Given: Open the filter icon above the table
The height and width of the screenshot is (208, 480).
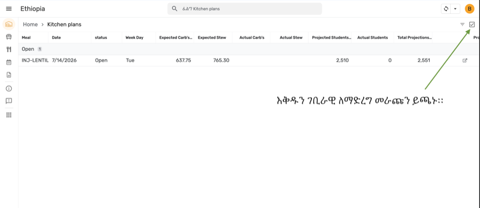Looking at the screenshot, I should [x=462, y=25].
